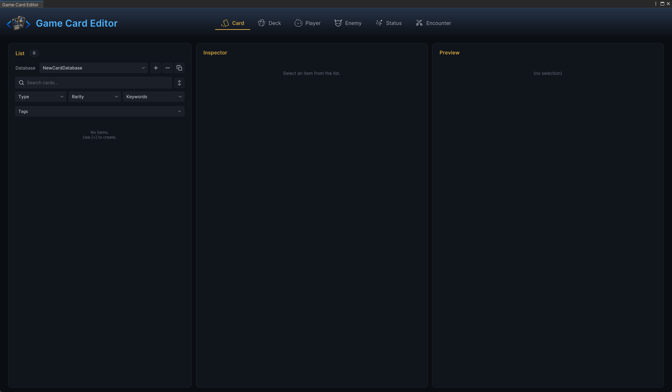Open the Rarity filter dropdown

(95, 97)
